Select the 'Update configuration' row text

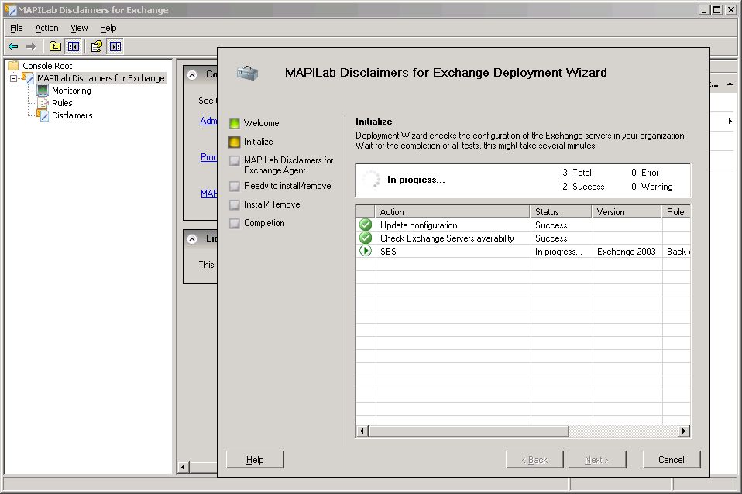419,225
